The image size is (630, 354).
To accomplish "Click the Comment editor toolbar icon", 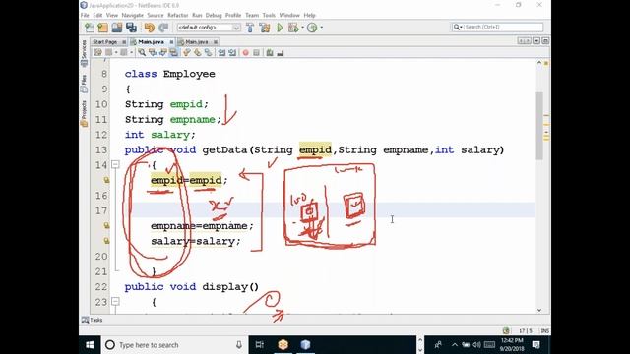I will 269,52.
